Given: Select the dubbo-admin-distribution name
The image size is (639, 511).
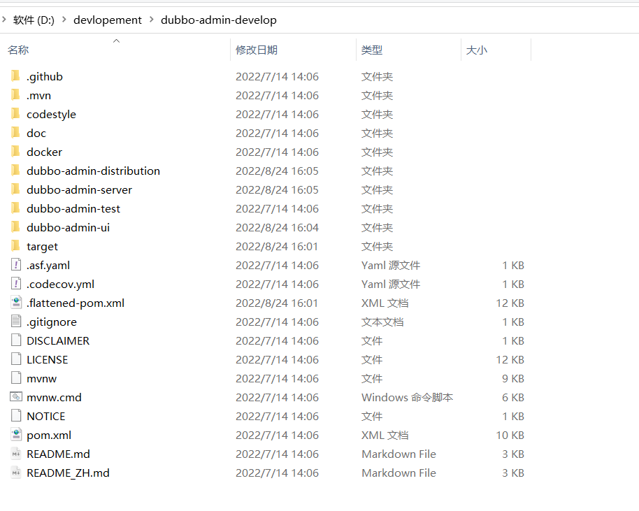Looking at the screenshot, I should 93,171.
